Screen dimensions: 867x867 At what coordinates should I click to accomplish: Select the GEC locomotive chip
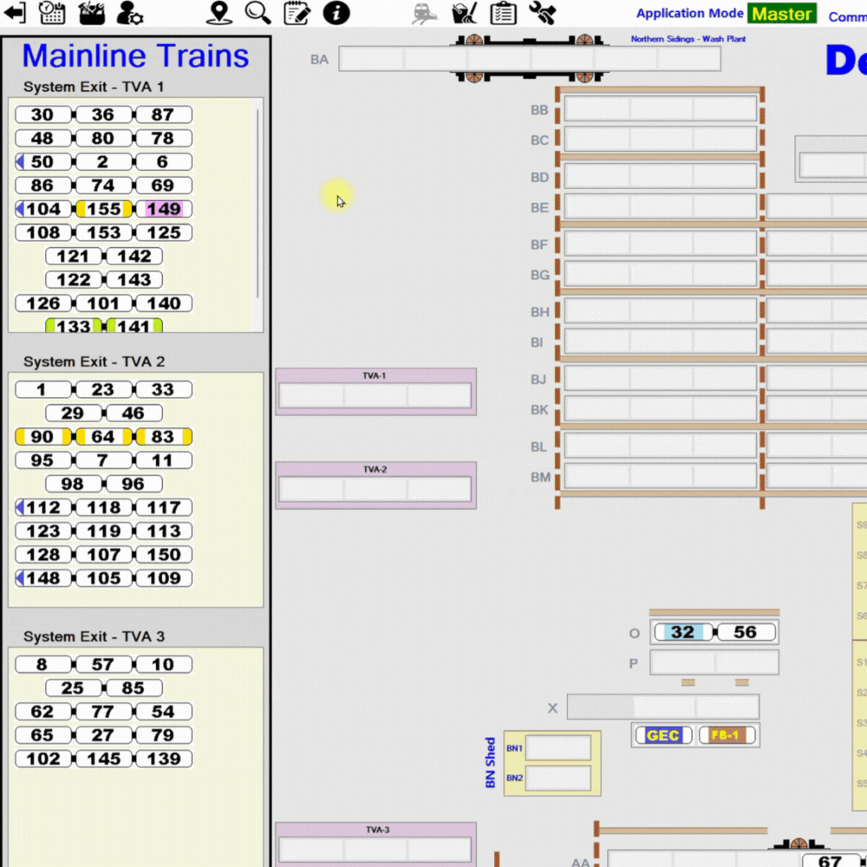(663, 735)
